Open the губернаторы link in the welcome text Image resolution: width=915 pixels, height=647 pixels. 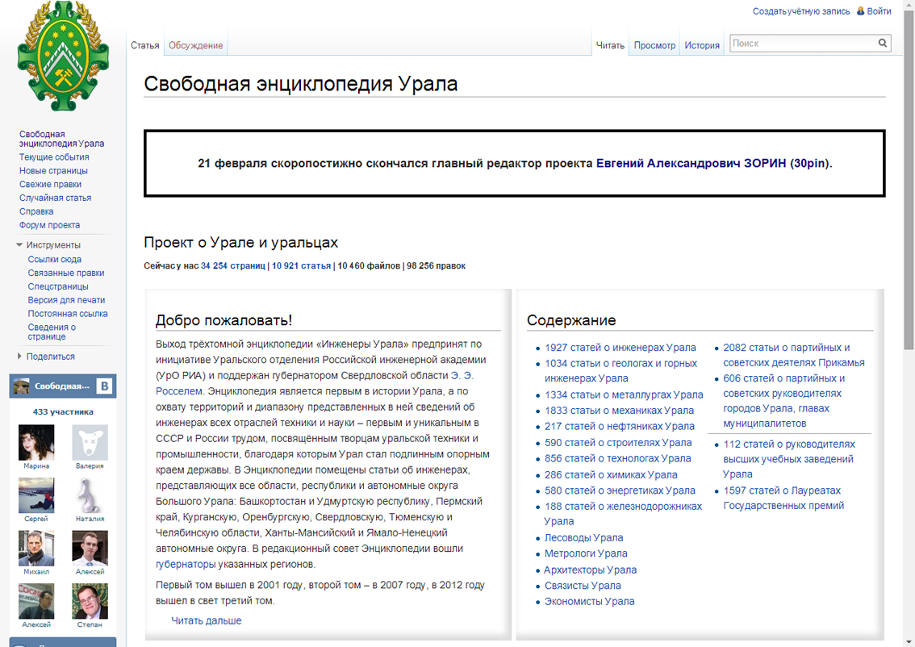tap(186, 564)
